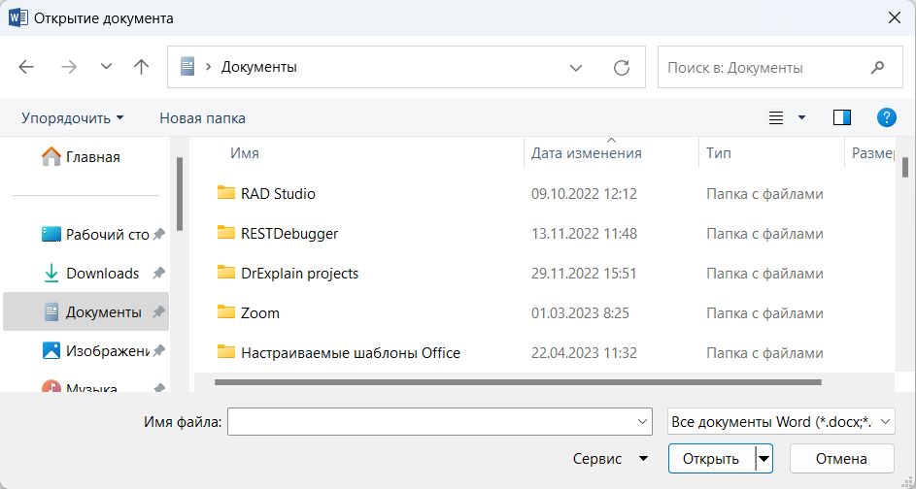Open the Упорядочить menu
Image resolution: width=916 pixels, height=489 pixels.
[73, 117]
